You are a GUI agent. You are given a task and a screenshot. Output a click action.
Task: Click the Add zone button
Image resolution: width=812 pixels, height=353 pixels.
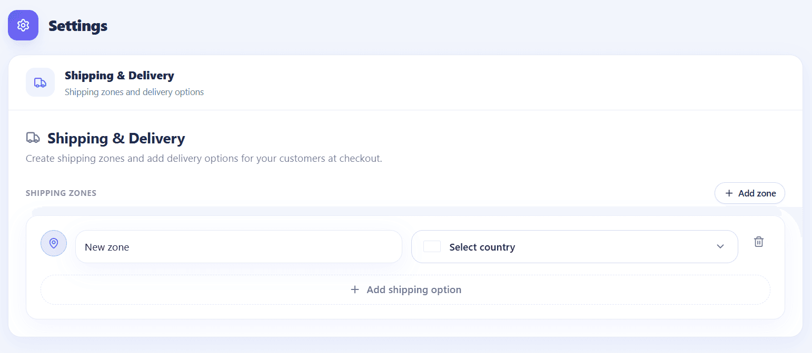click(750, 193)
